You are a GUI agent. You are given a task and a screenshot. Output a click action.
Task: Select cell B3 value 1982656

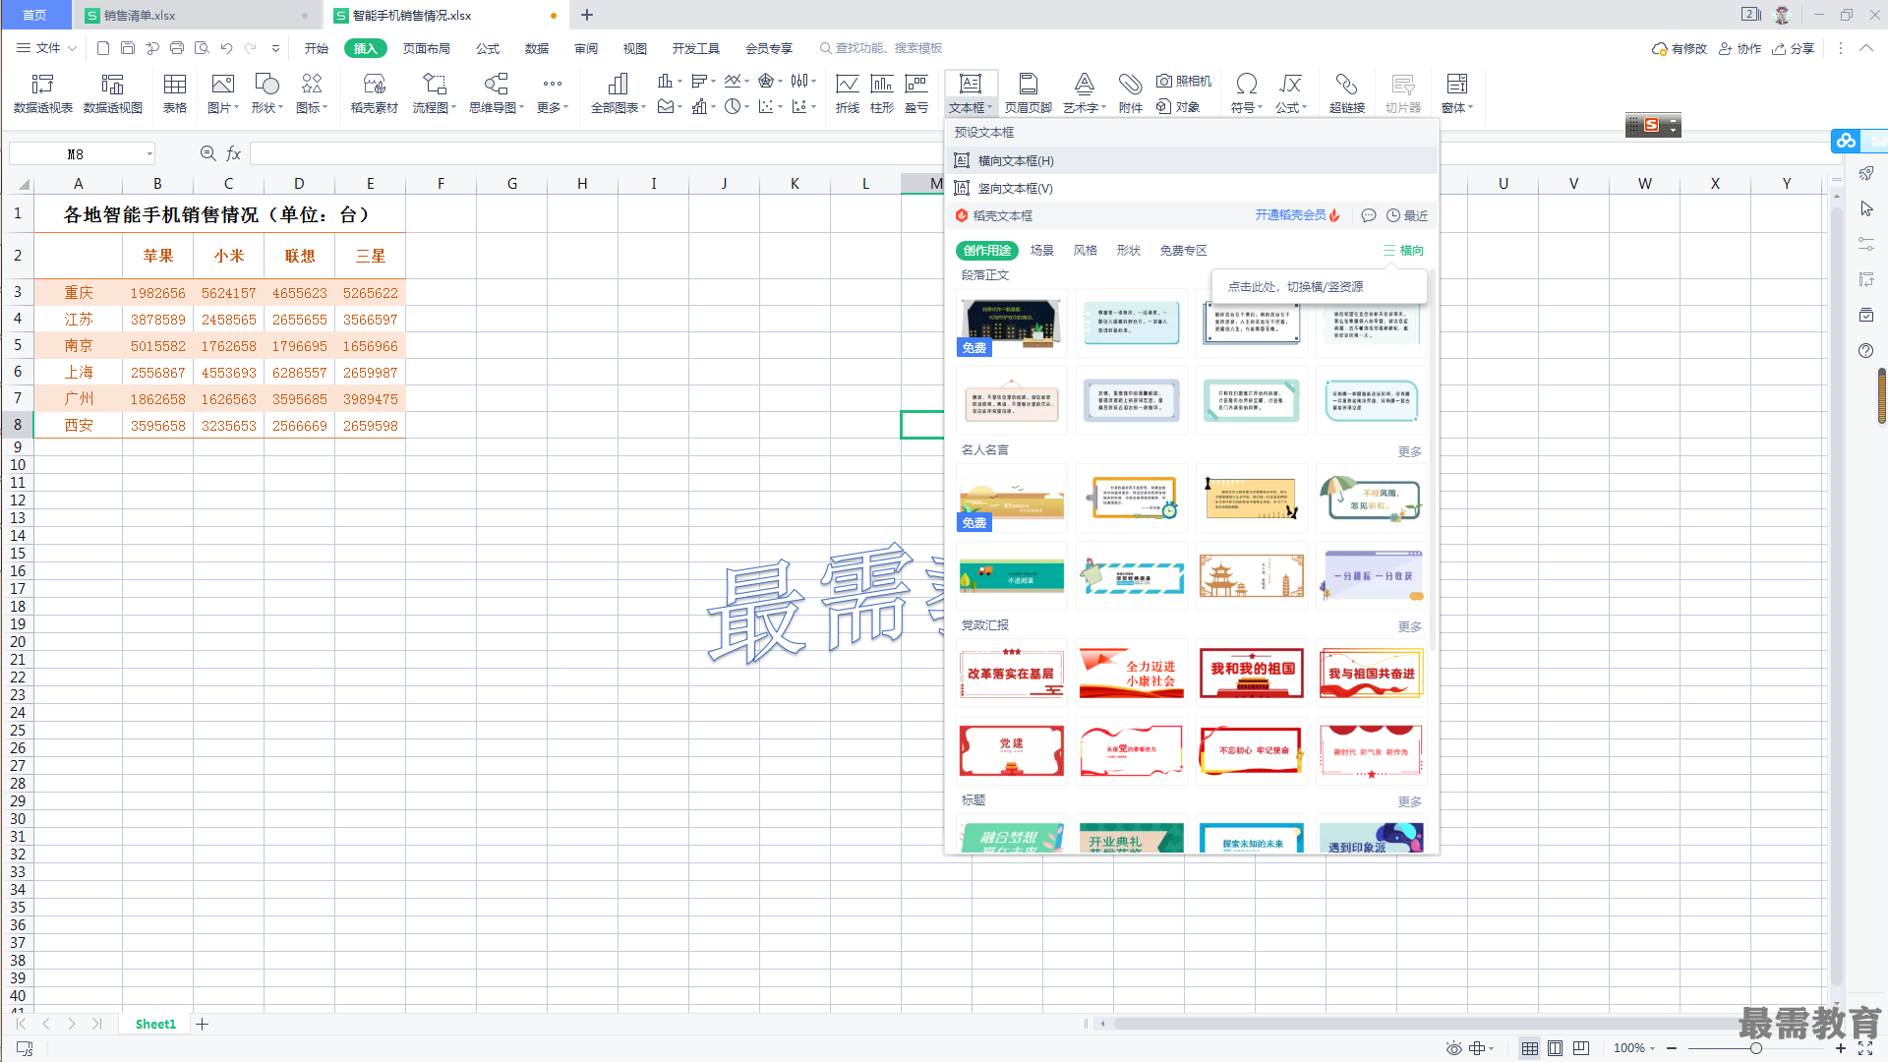pos(157,293)
